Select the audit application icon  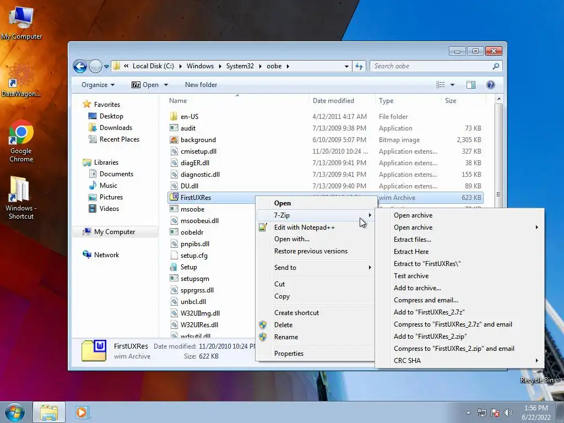pos(173,128)
